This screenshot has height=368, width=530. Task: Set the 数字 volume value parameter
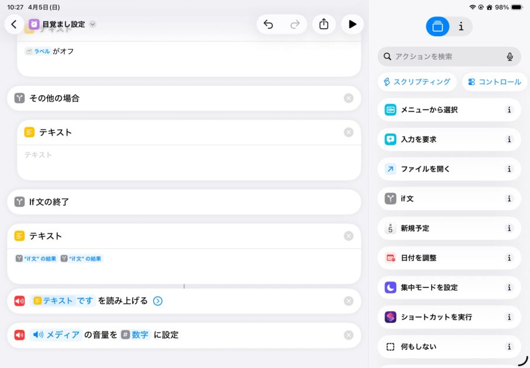point(135,335)
